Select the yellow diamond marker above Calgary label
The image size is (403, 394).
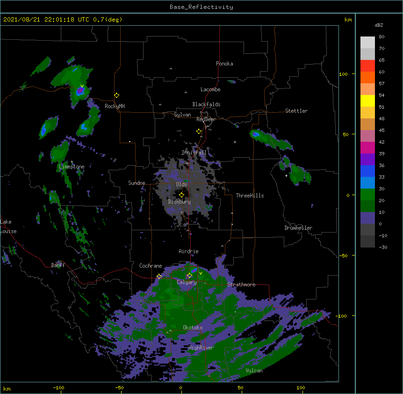coord(189,276)
